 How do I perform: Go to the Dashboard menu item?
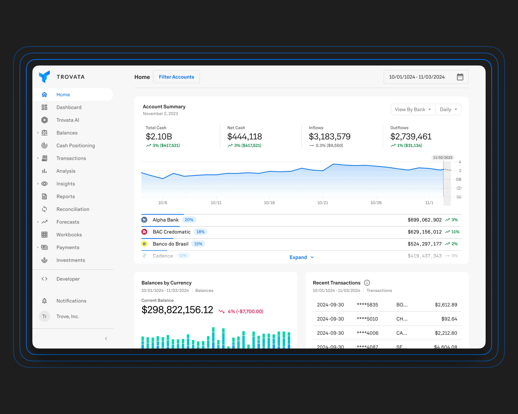point(69,108)
